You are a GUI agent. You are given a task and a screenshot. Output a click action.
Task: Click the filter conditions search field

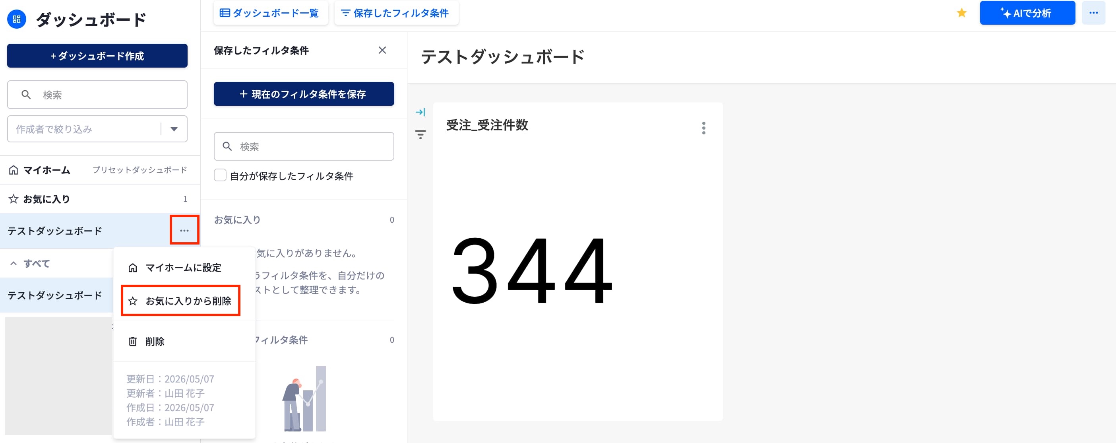(x=304, y=146)
